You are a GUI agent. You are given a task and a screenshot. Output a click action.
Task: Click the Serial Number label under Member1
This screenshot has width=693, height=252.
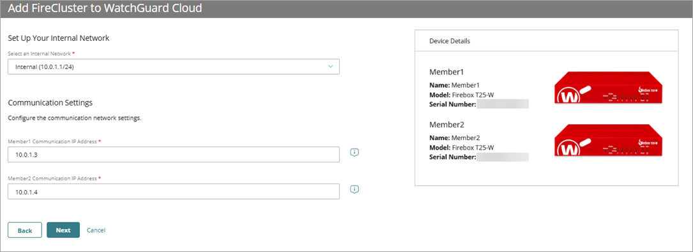click(x=453, y=104)
